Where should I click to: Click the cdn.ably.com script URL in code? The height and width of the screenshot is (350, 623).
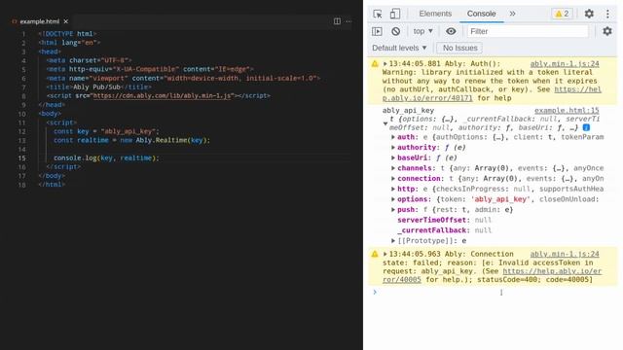click(163, 95)
